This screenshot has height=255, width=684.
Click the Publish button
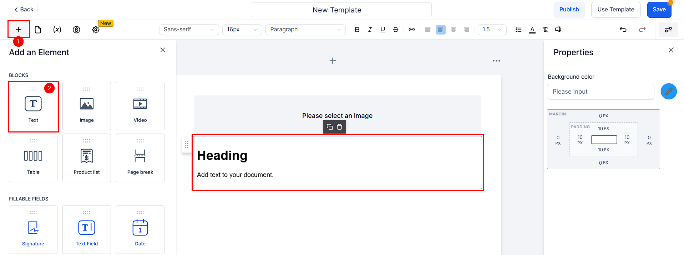(x=569, y=10)
